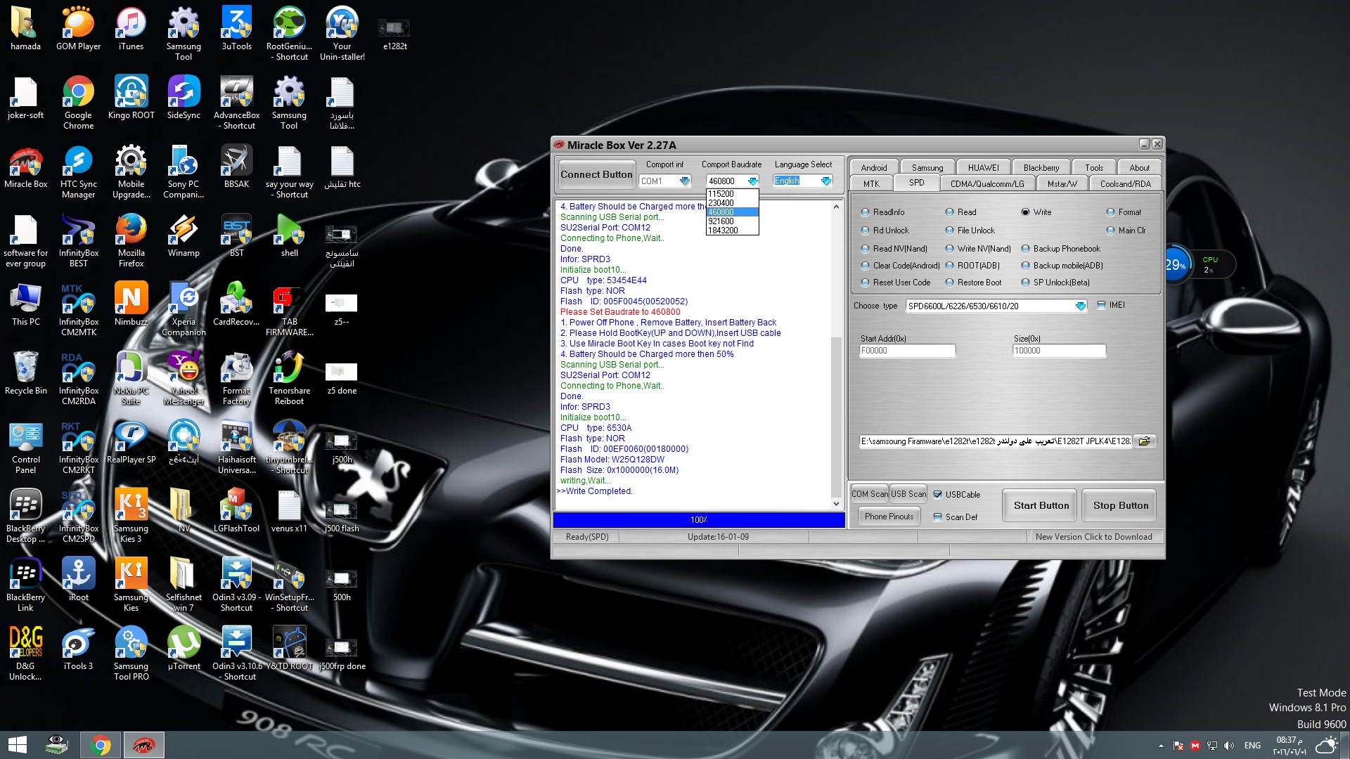Toggle the Scan Def checkbox
1350x759 pixels.
click(x=938, y=517)
